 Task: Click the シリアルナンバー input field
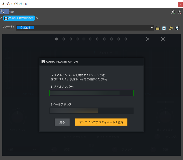point(91,93)
